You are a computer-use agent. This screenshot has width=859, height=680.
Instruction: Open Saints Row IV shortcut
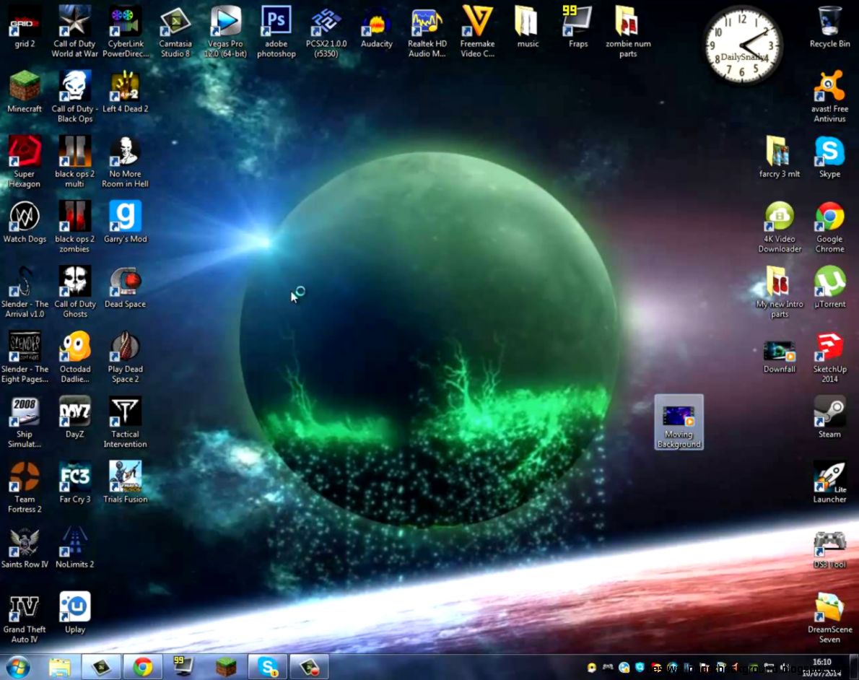pos(24,547)
